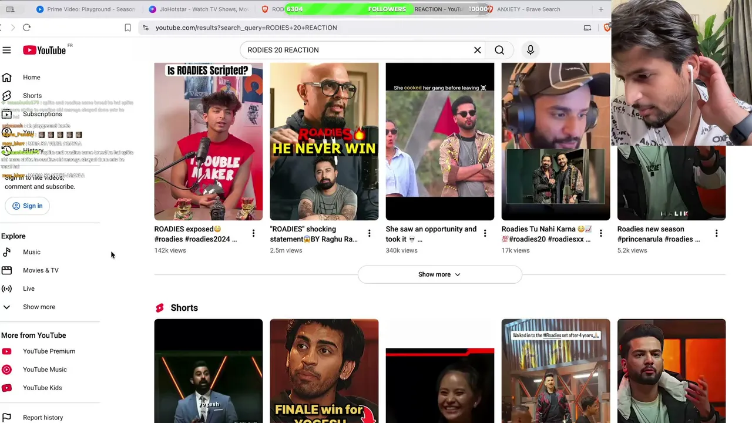Expand results with the centered Show more button
The height and width of the screenshot is (423, 752).
439,274
